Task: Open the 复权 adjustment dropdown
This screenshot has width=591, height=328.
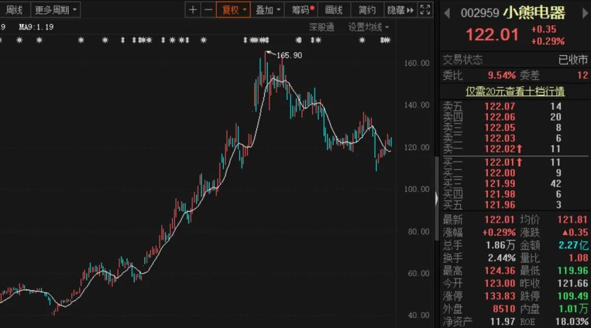Action: pos(234,10)
